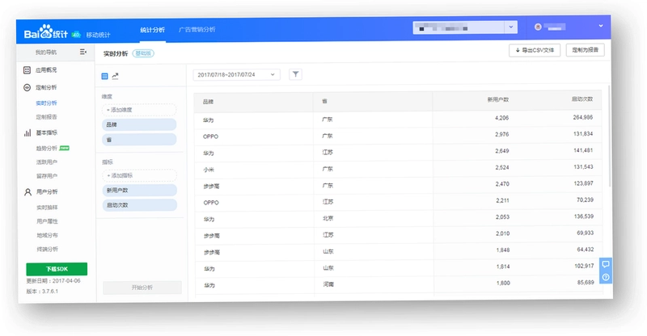Select the 品牌 dimension chip
The image size is (647, 336).
coord(139,124)
